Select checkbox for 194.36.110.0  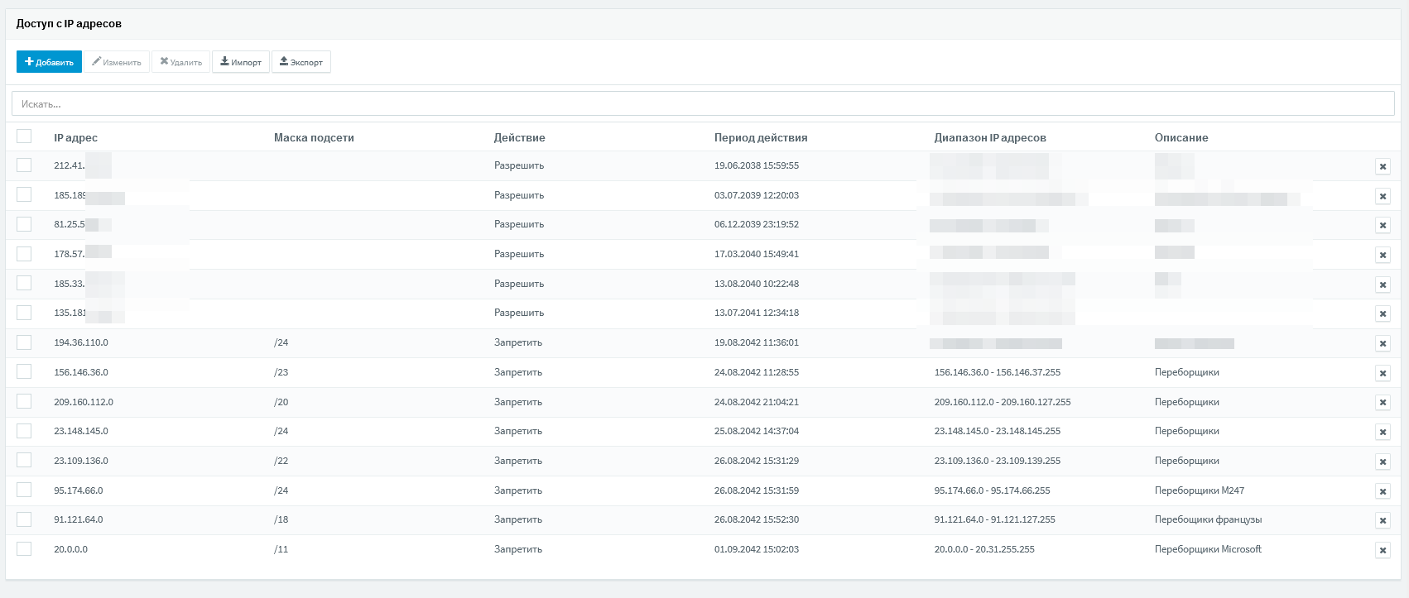click(24, 342)
